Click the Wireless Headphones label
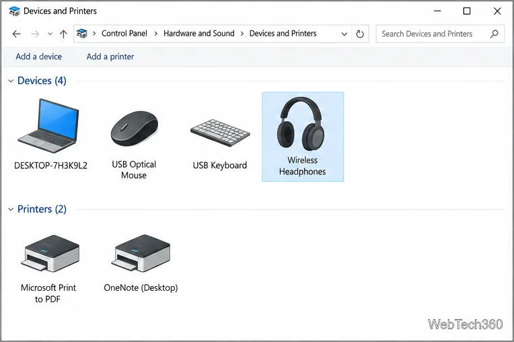The height and width of the screenshot is (342, 514). click(x=302, y=166)
